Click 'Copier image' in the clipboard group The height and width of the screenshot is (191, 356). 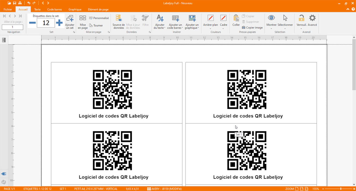pyautogui.click(x=252, y=28)
